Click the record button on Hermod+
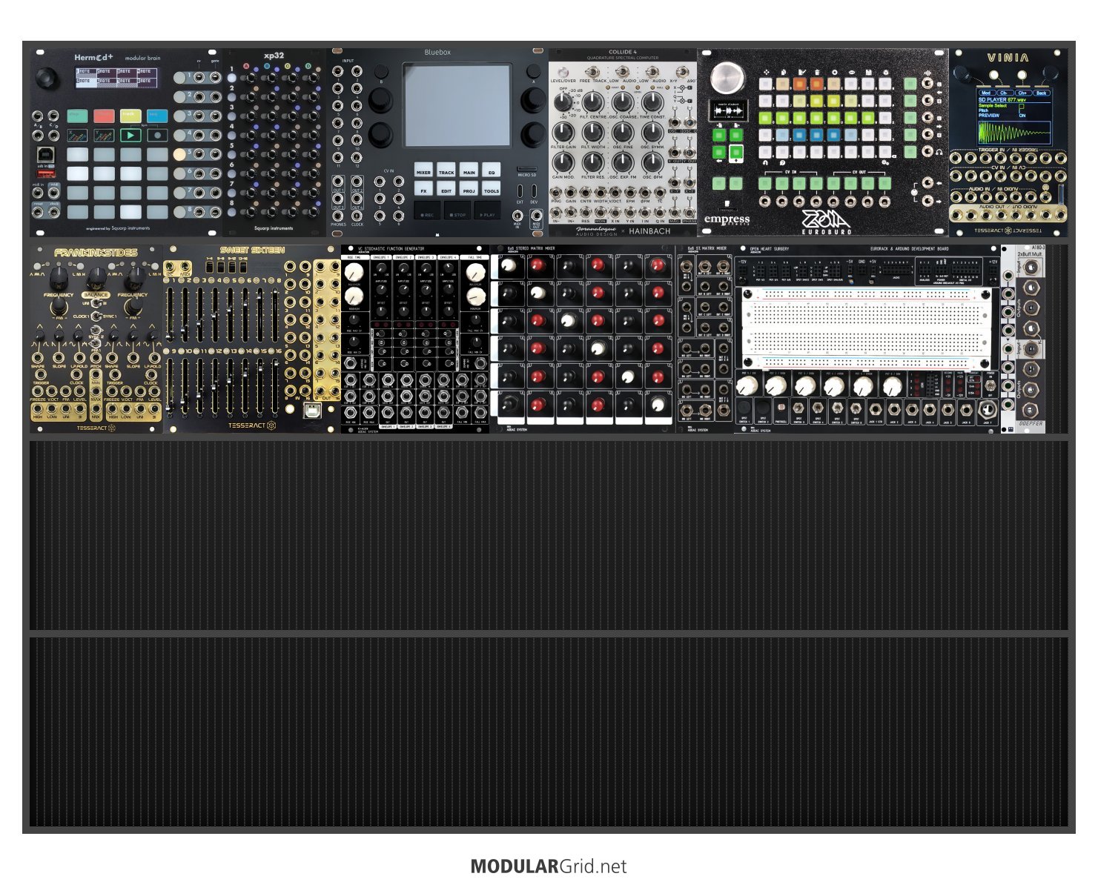 [157, 136]
